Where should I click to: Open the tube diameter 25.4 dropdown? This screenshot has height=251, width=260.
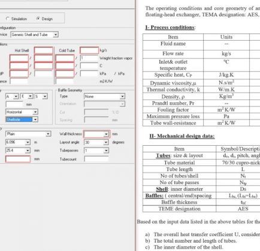point(28,151)
